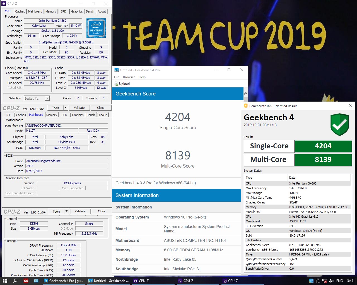Click Close button in CPU-Z processor window
Image resolution: width=357 pixels, height=285 pixels.
101,108
